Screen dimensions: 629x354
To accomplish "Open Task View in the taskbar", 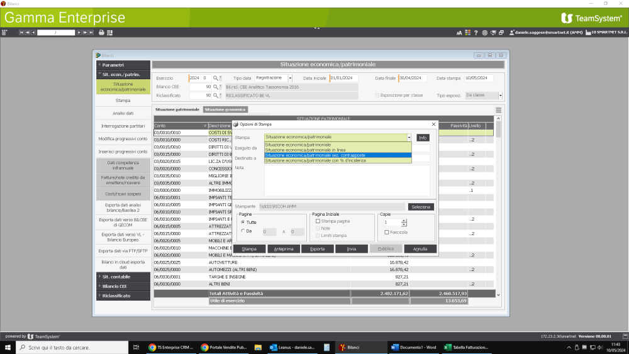I will (x=136, y=348).
